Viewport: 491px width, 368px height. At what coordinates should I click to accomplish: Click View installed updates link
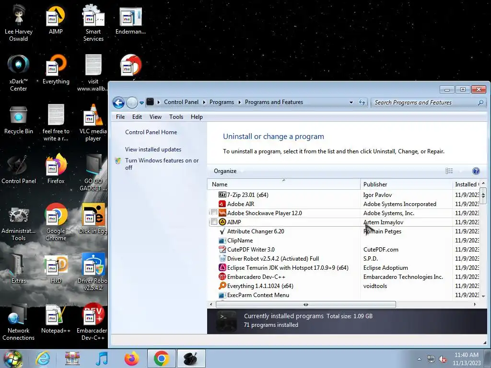pyautogui.click(x=153, y=149)
